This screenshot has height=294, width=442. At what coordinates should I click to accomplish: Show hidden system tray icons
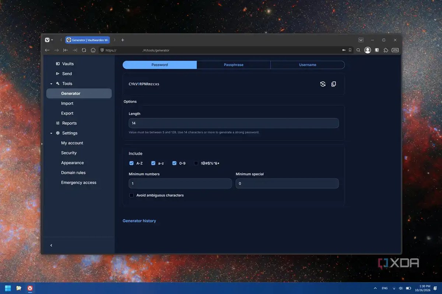375,288
